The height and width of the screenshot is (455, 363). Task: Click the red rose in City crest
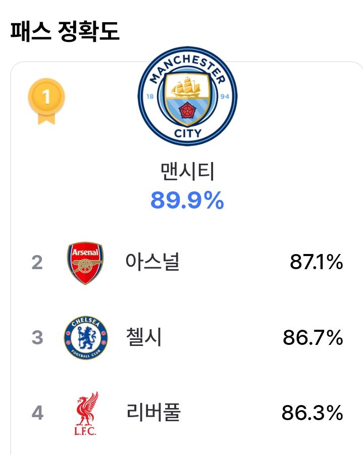click(x=187, y=110)
